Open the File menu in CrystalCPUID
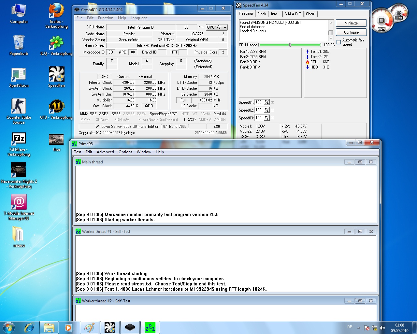Viewport: 417px width, 334px height. tap(79, 18)
